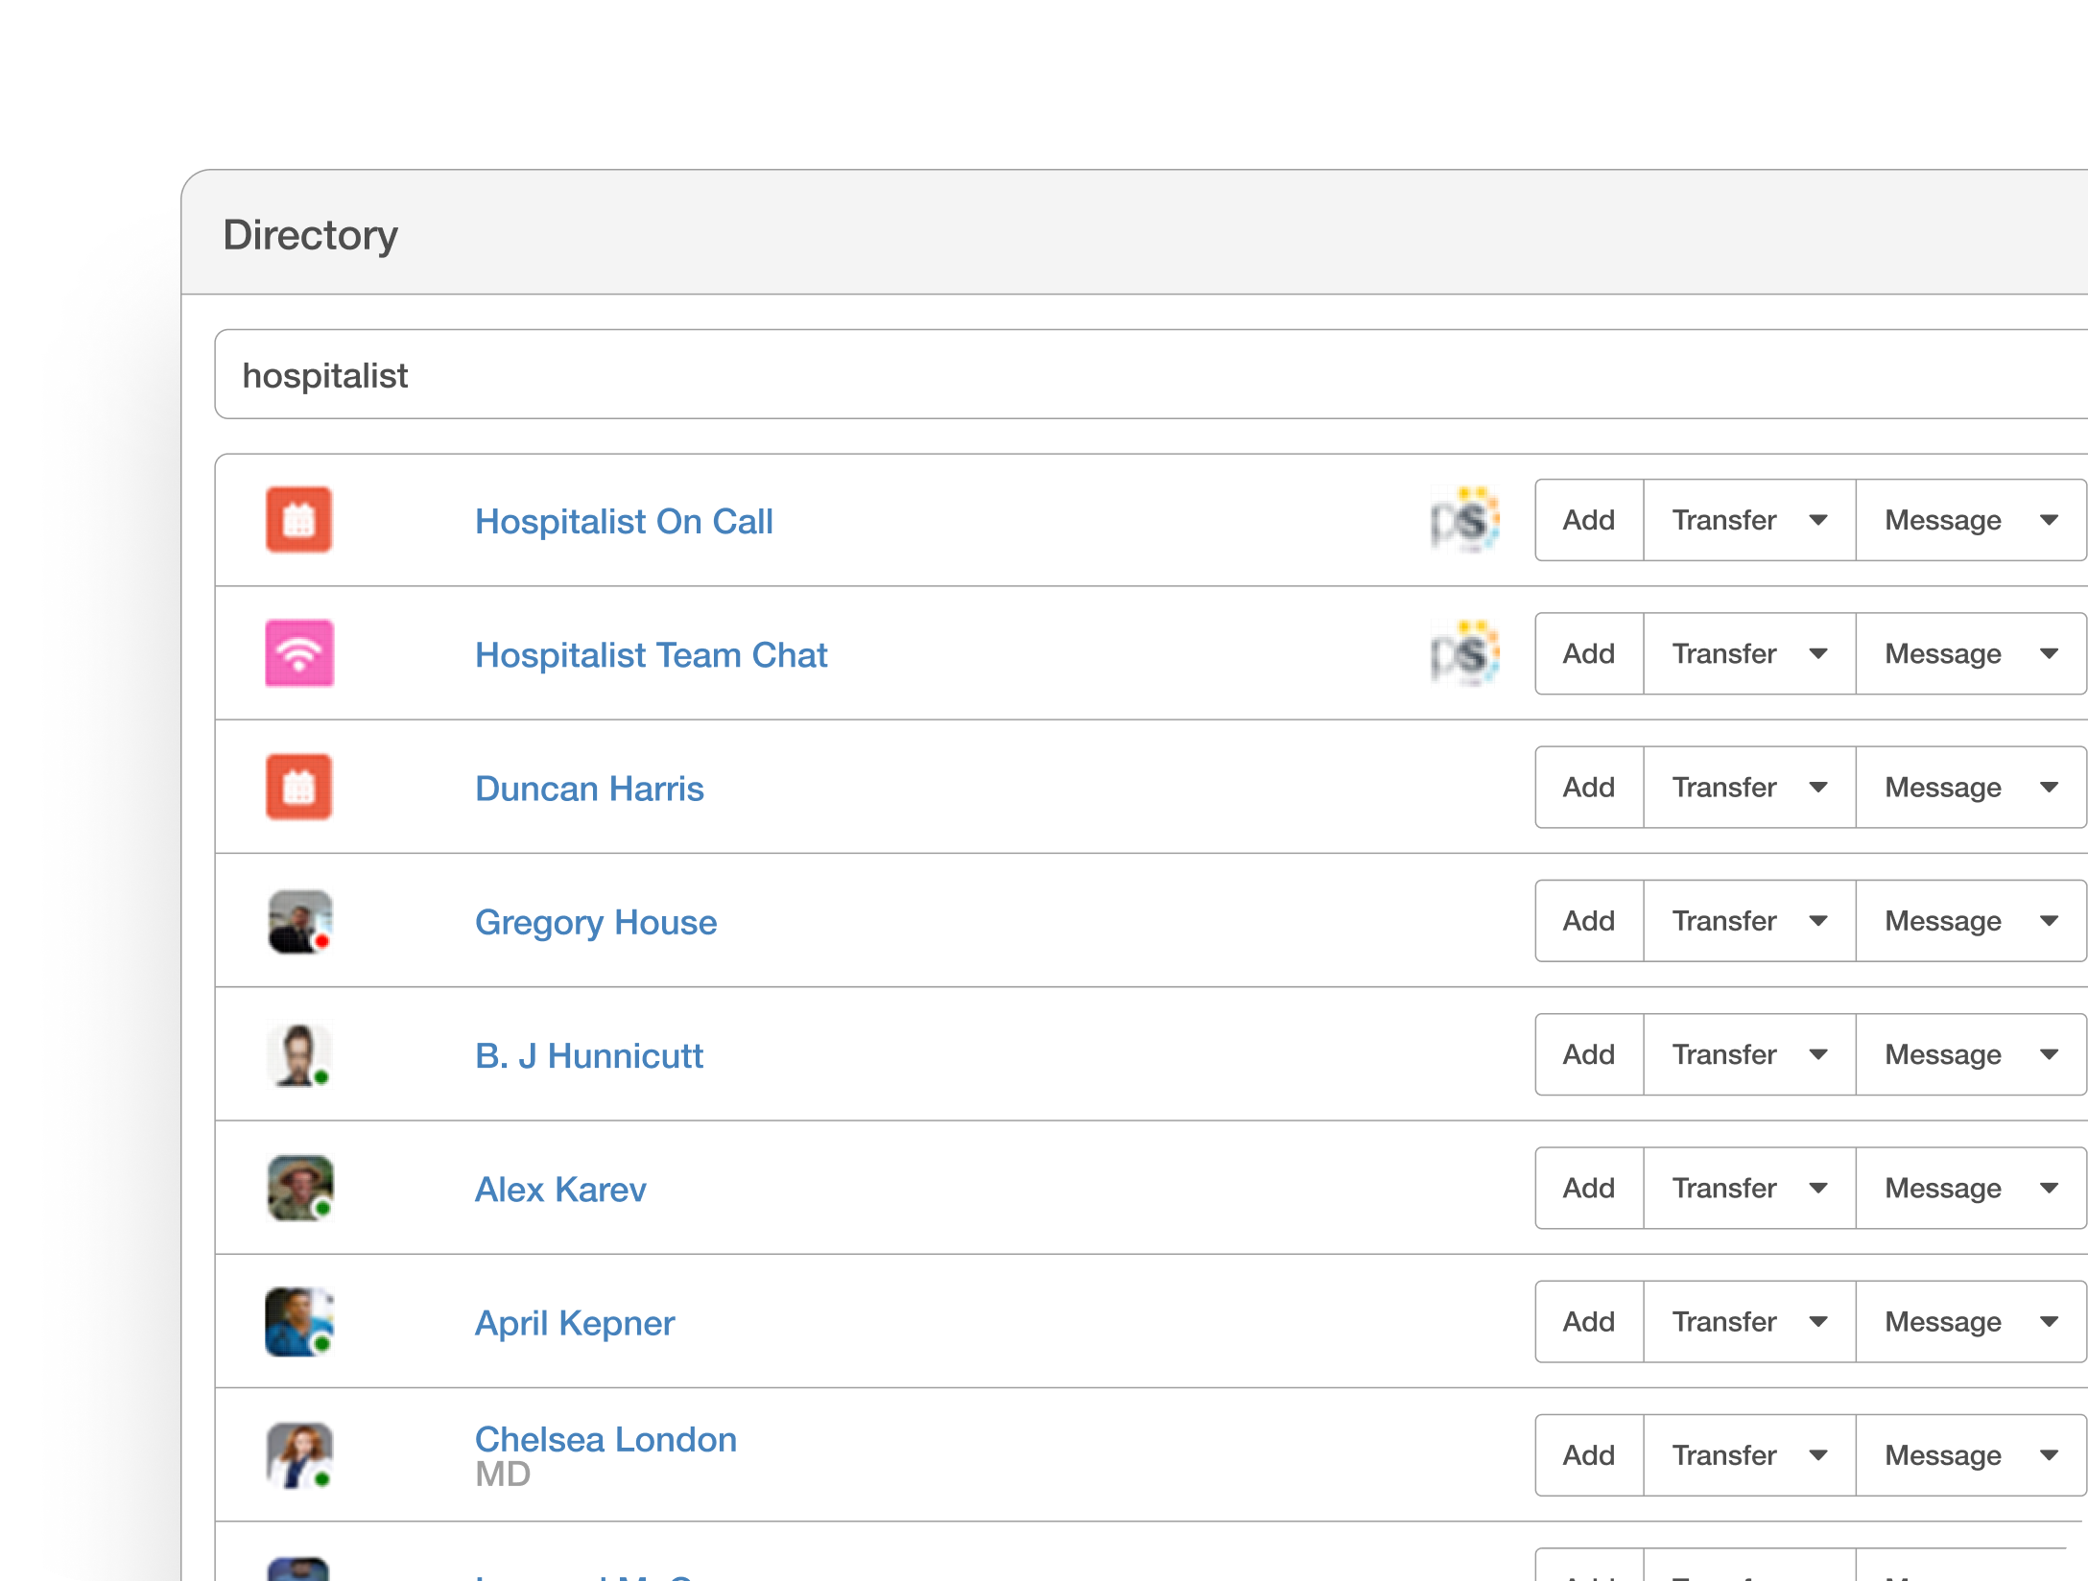Open Chelsea London contact

coord(605,1439)
